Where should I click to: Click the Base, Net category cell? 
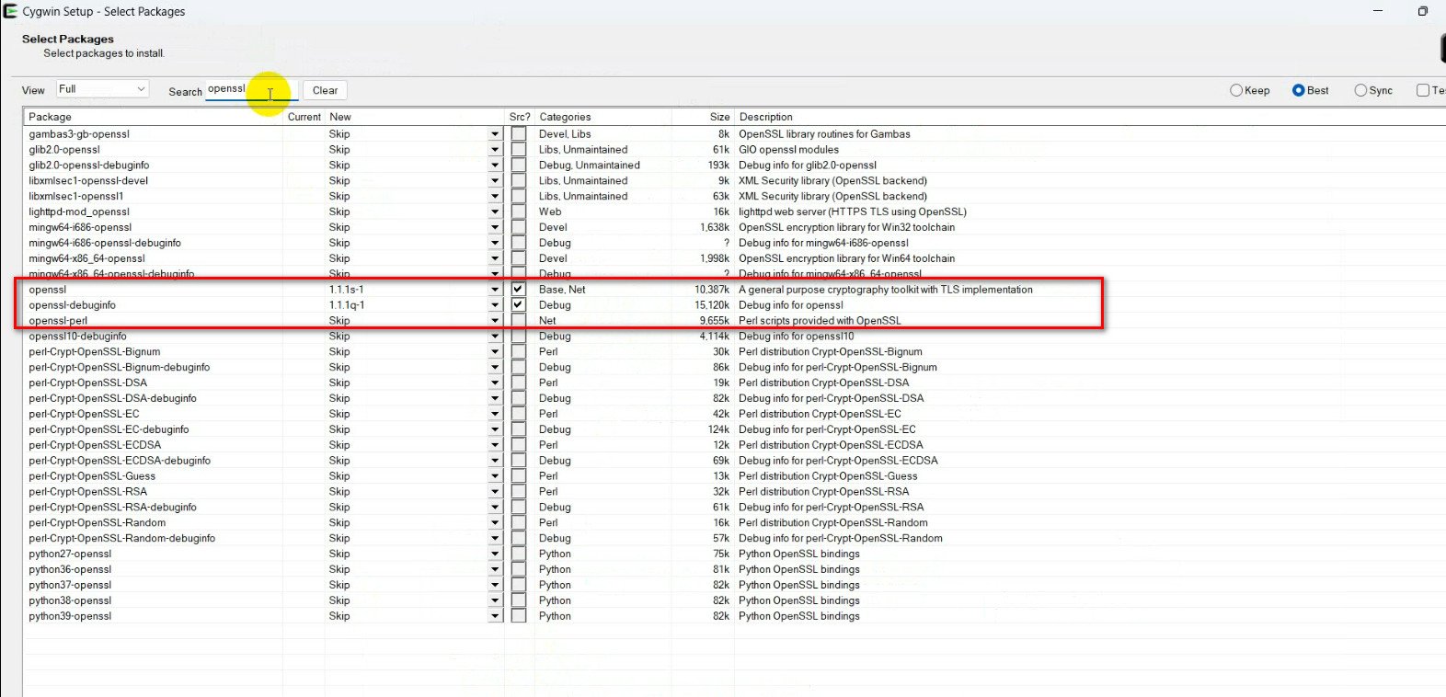[562, 289]
